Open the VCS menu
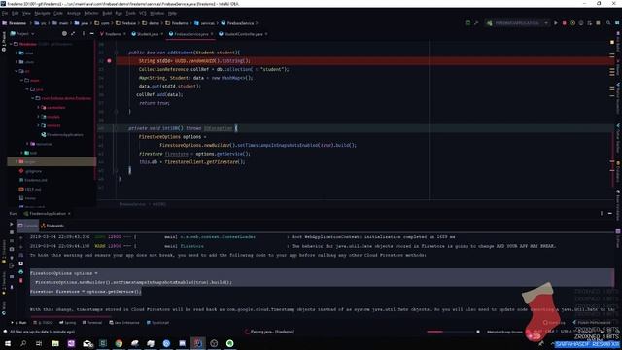 (x=143, y=13)
